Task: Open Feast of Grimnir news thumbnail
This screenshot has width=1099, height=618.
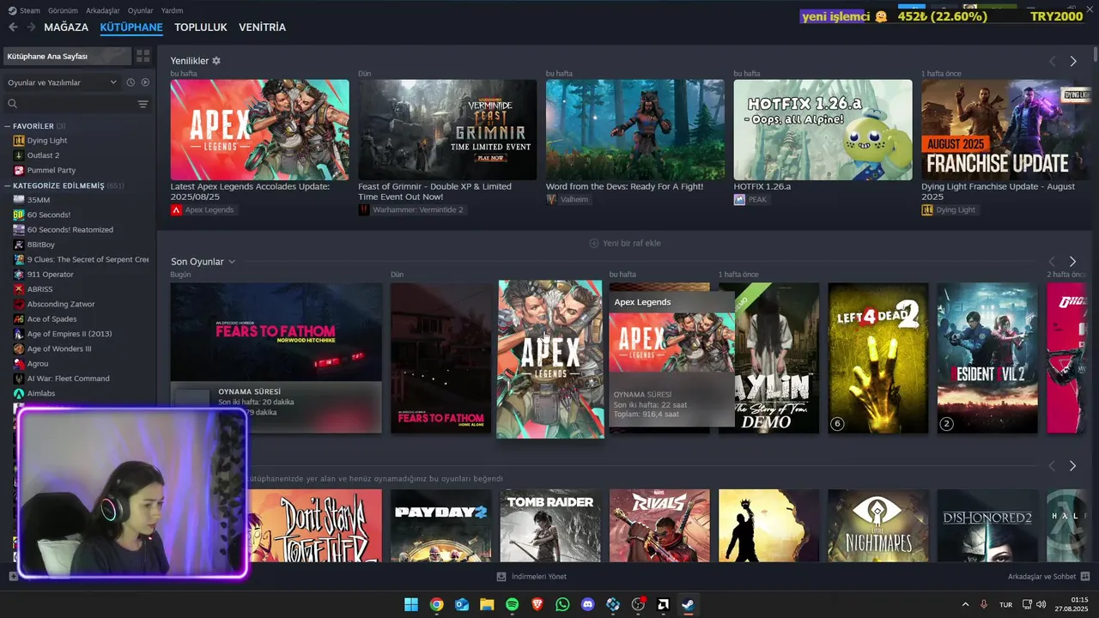Action: coord(447,130)
